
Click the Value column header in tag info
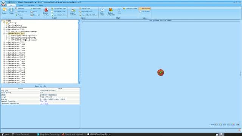(60, 88)
